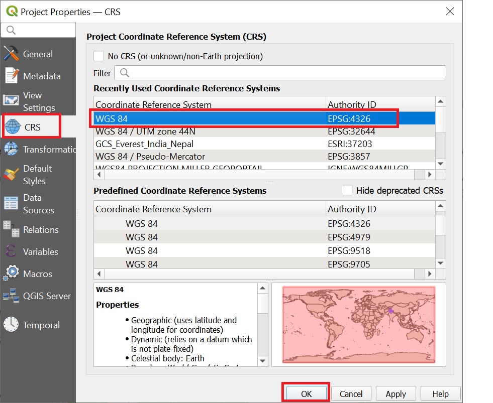Open Default Styles paintbrush icon
Screen dimensions: 493x403
click(11, 174)
